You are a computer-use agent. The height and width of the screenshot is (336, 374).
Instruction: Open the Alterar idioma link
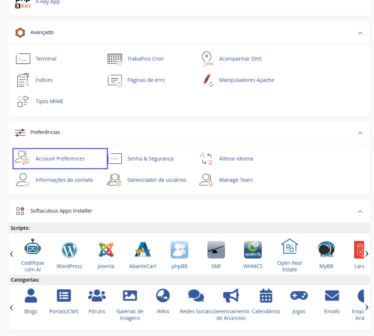point(236,158)
